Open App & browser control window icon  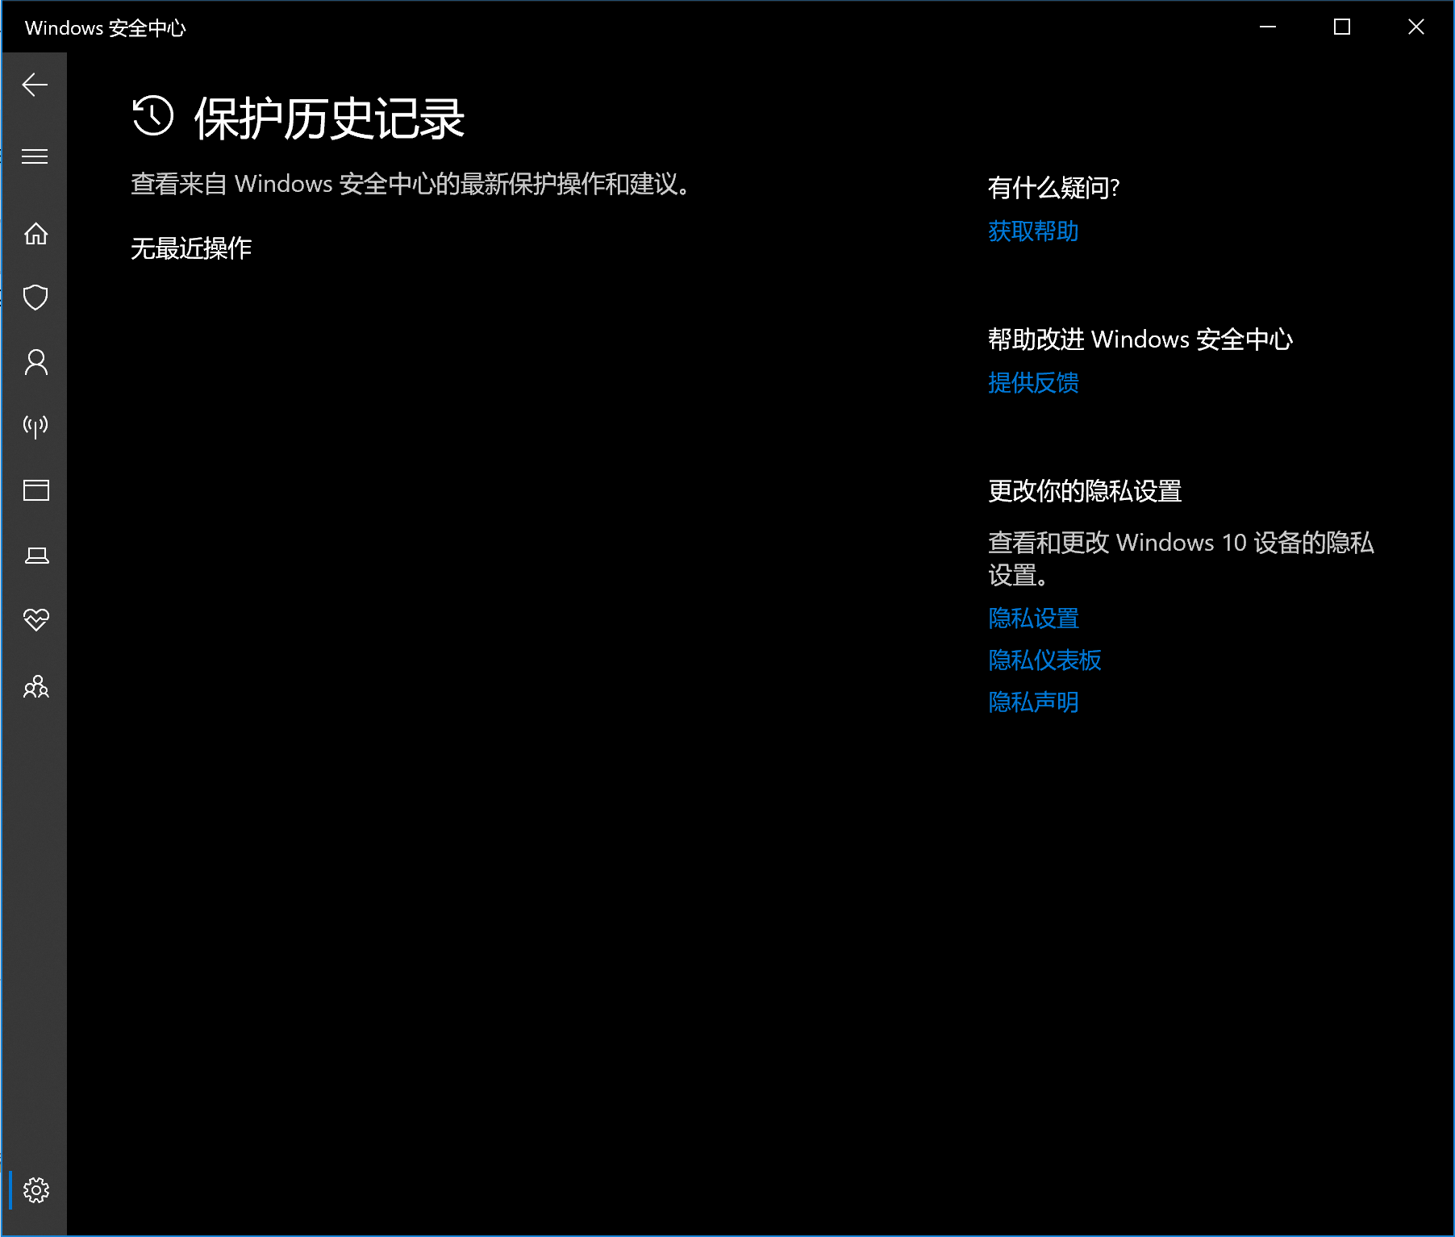pos(35,490)
